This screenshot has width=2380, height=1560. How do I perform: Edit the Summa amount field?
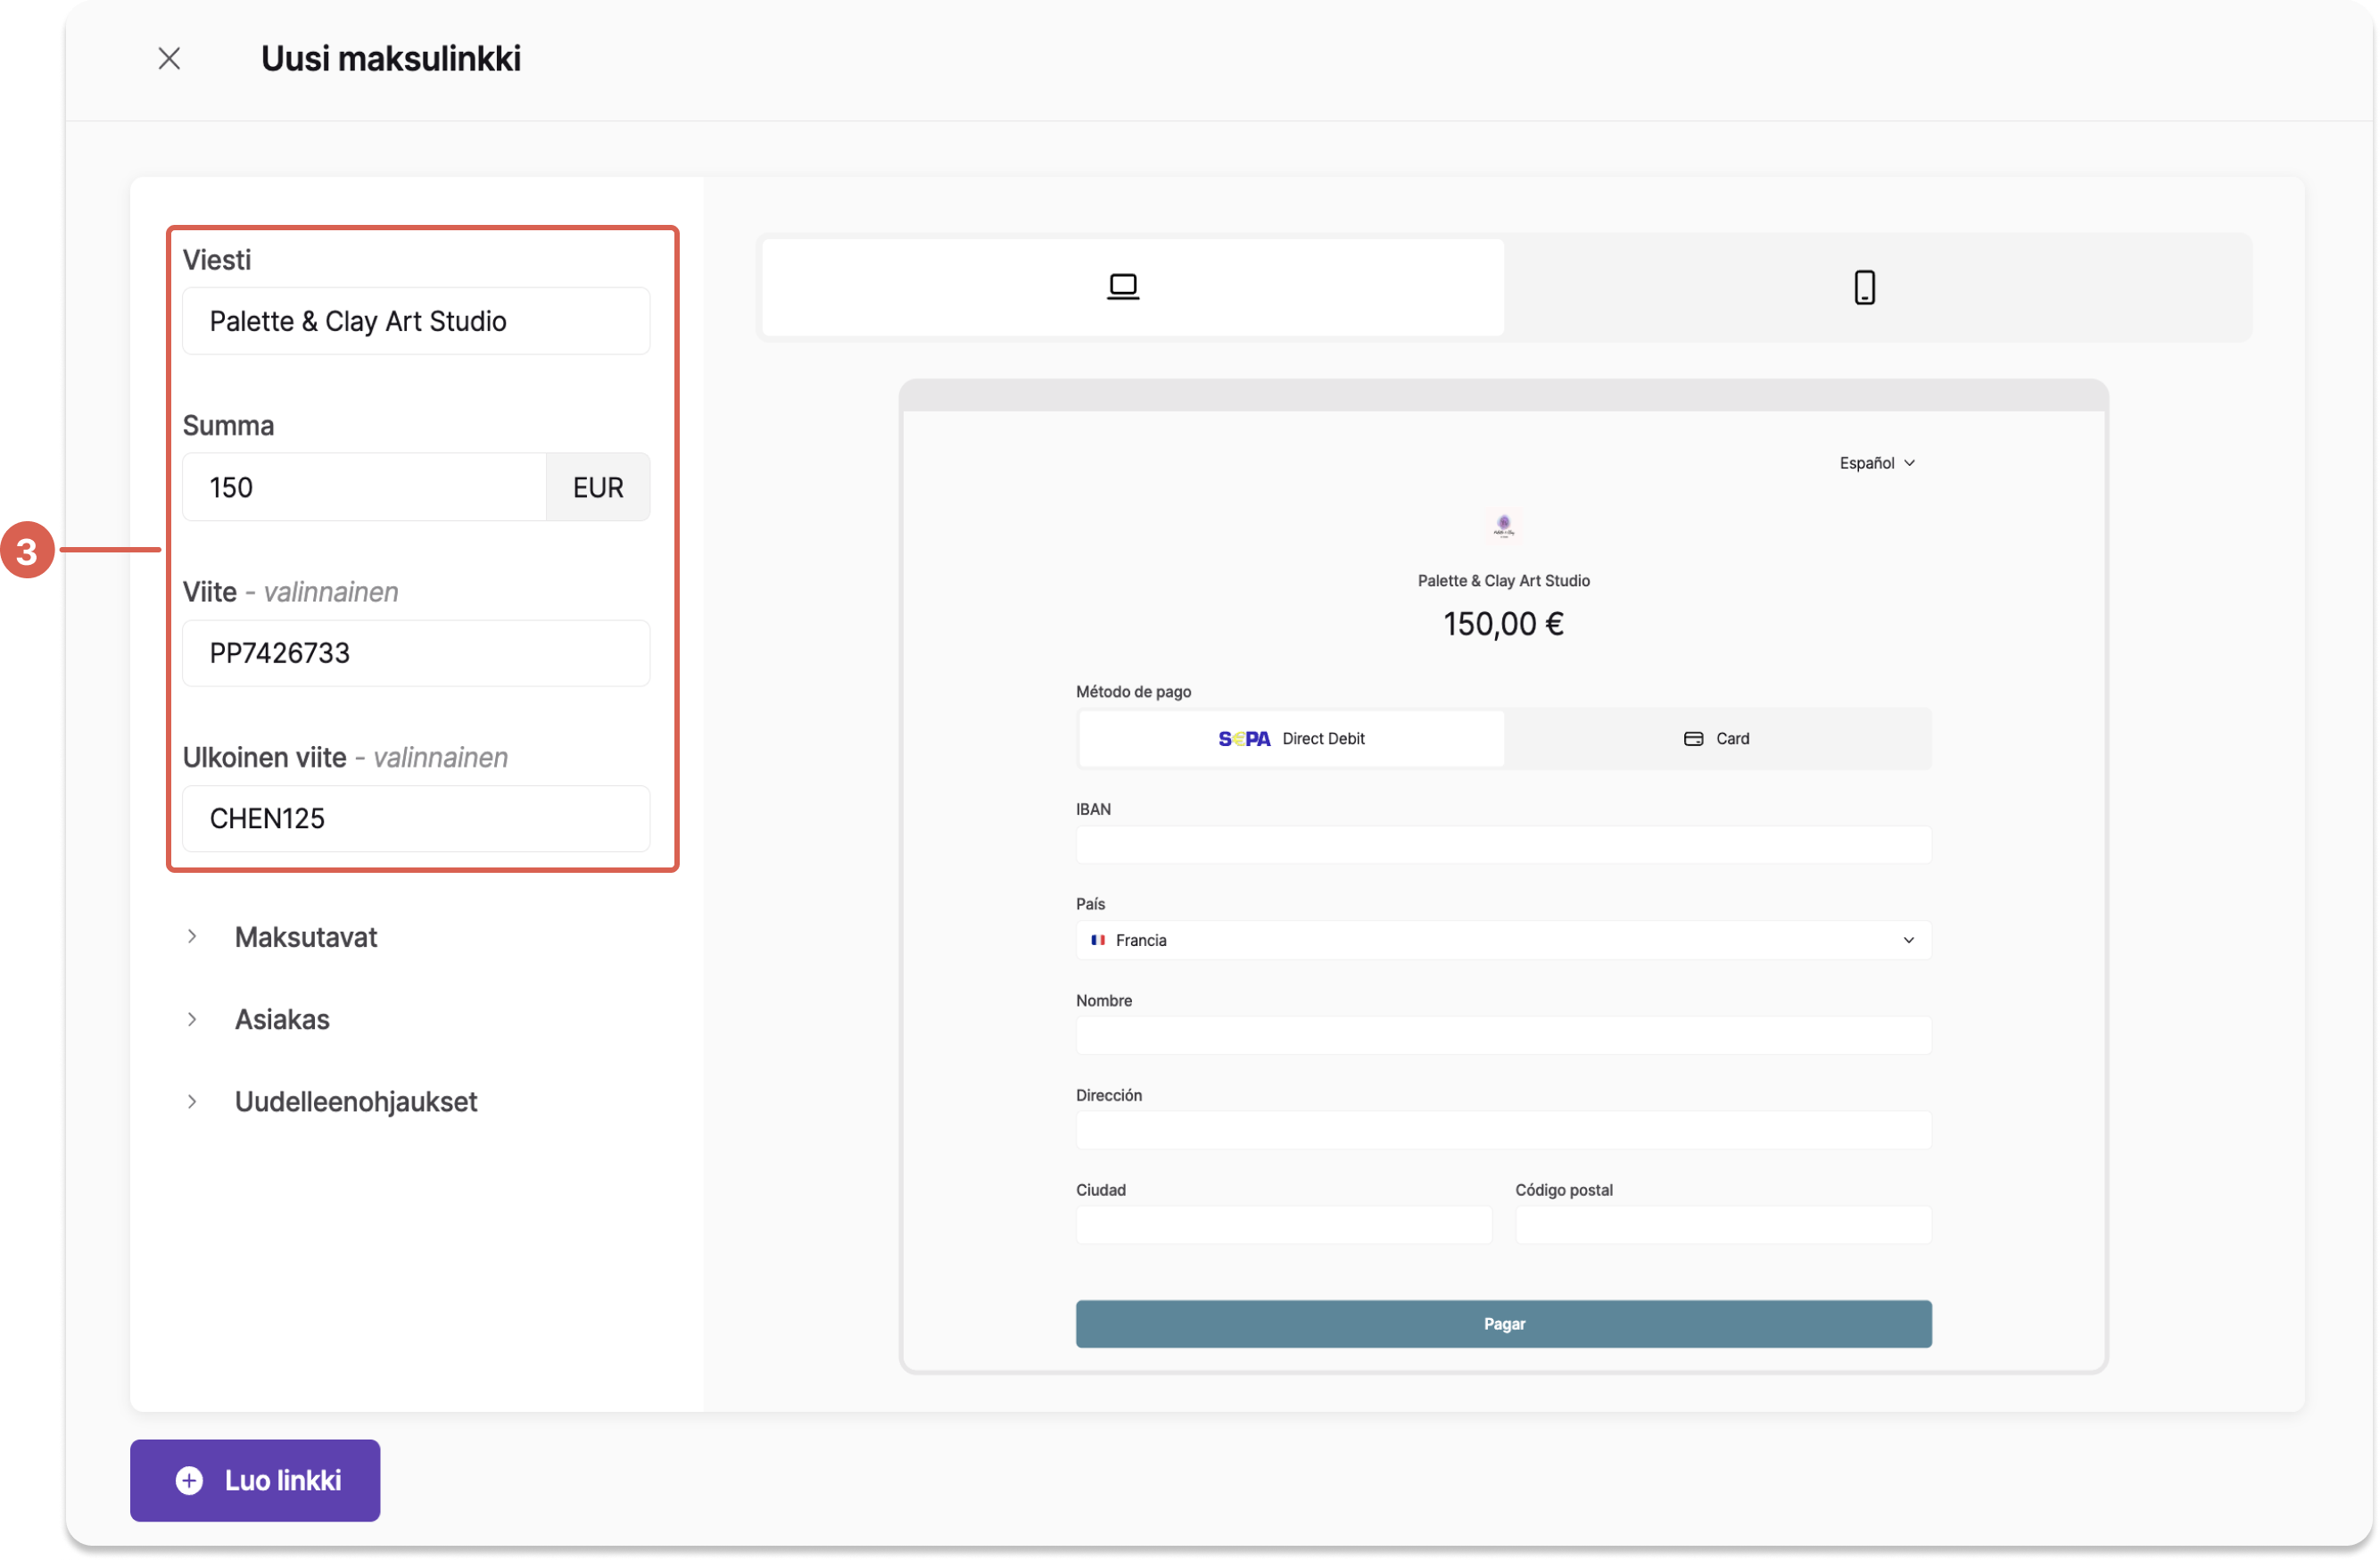[x=364, y=487]
